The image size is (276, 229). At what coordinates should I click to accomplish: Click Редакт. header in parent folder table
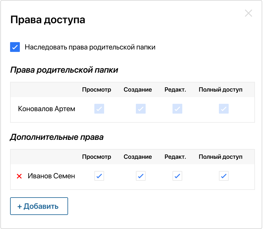[x=175, y=89]
